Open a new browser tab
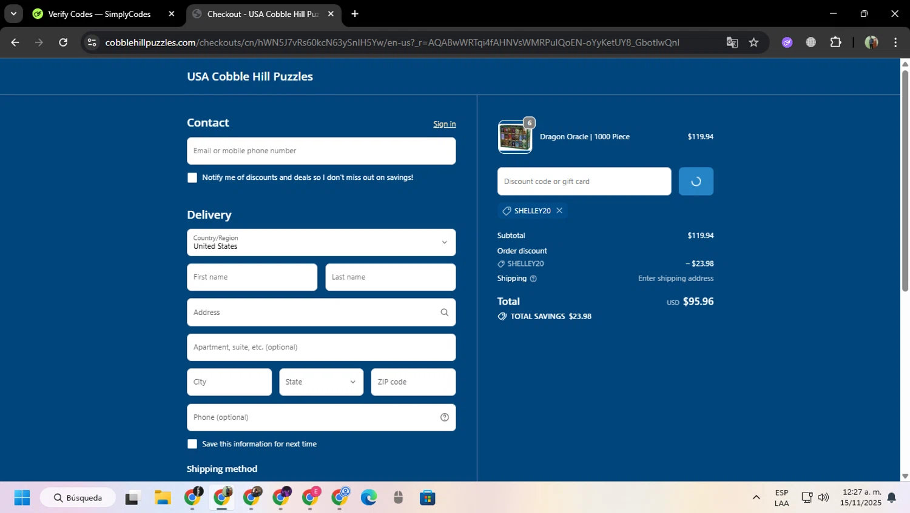 coord(355,14)
